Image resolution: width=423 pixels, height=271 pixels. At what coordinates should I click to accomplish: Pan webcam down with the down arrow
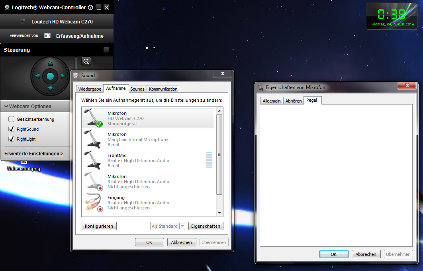50,89
